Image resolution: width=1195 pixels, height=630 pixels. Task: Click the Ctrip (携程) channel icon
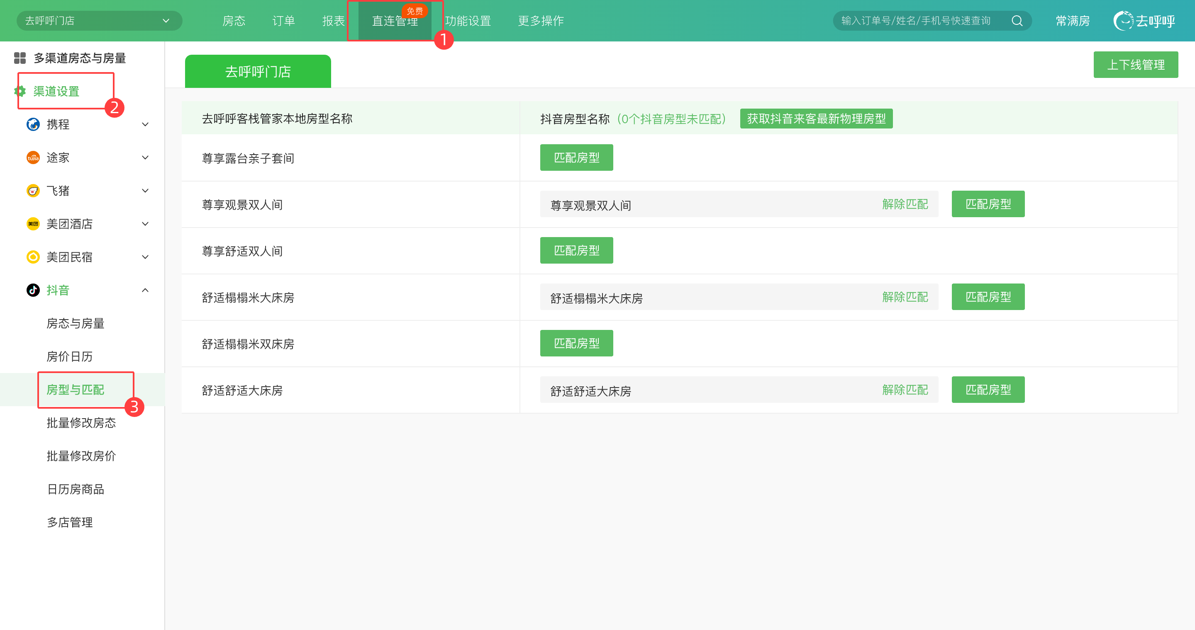pos(33,124)
